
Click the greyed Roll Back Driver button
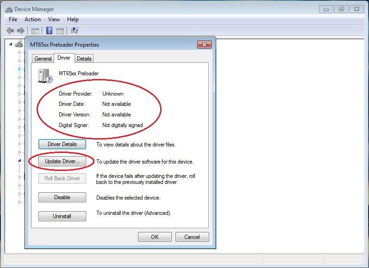(62, 178)
